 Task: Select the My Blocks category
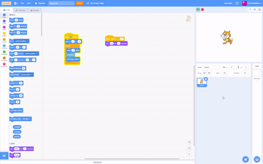tap(4, 65)
